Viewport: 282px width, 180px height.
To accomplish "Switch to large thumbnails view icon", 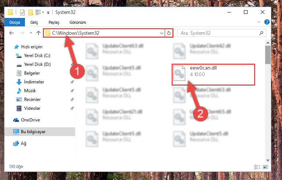I will (x=265, y=167).
